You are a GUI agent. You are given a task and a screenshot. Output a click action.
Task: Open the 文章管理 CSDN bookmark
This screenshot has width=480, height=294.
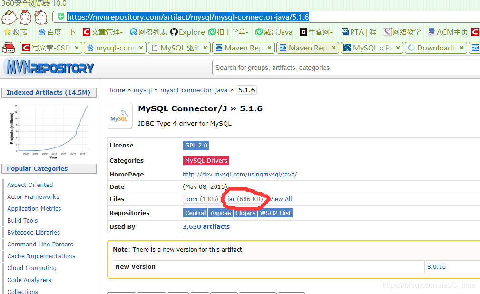(103, 32)
